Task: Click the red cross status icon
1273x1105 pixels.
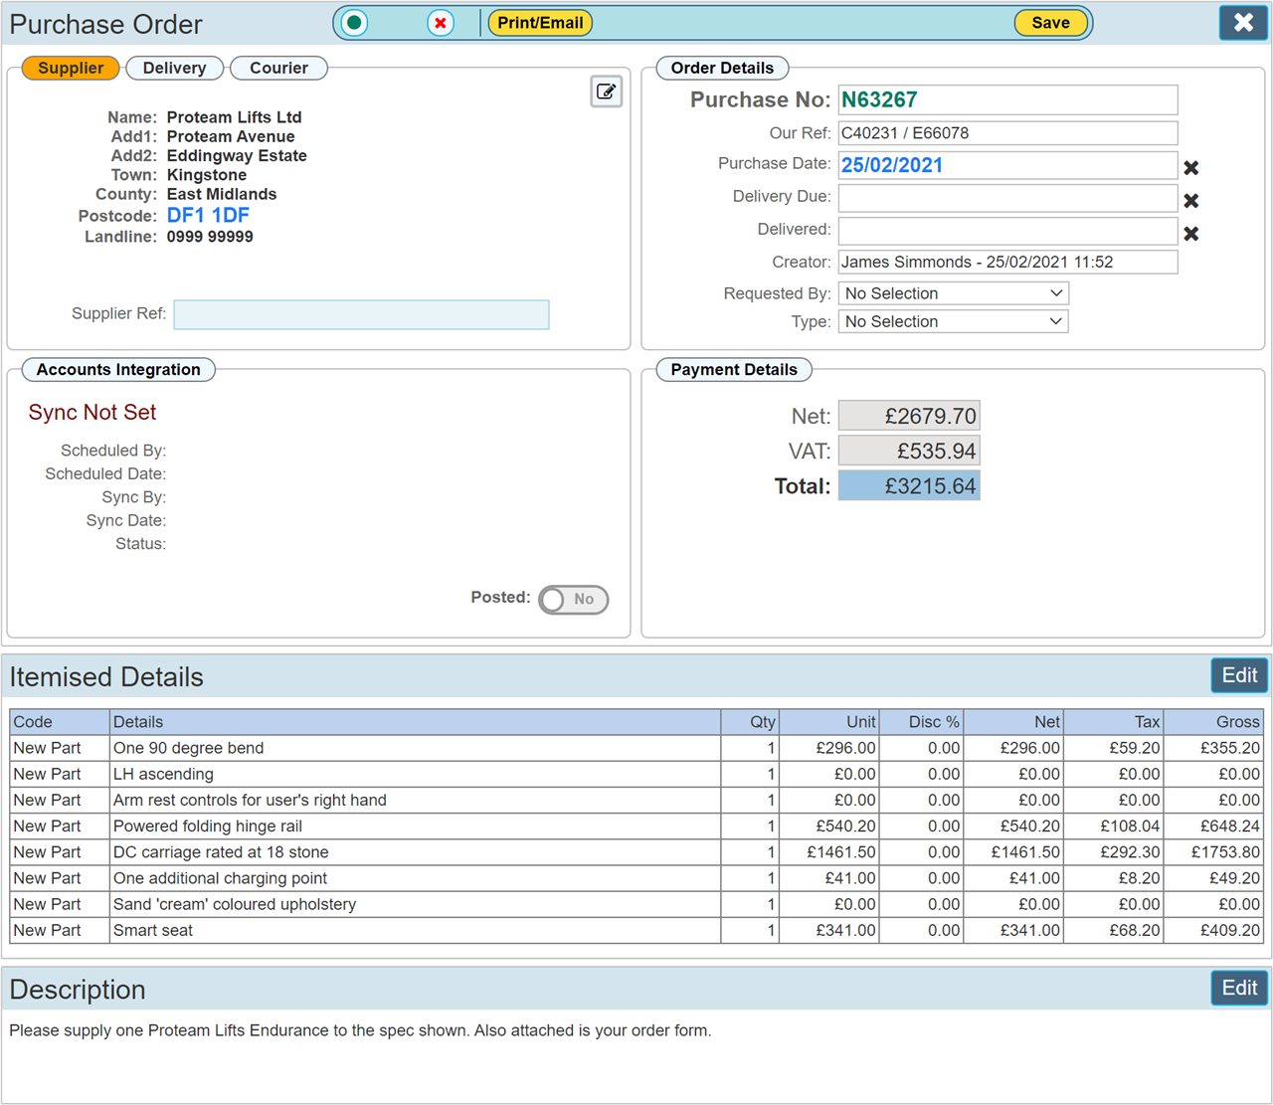Action: [x=441, y=23]
